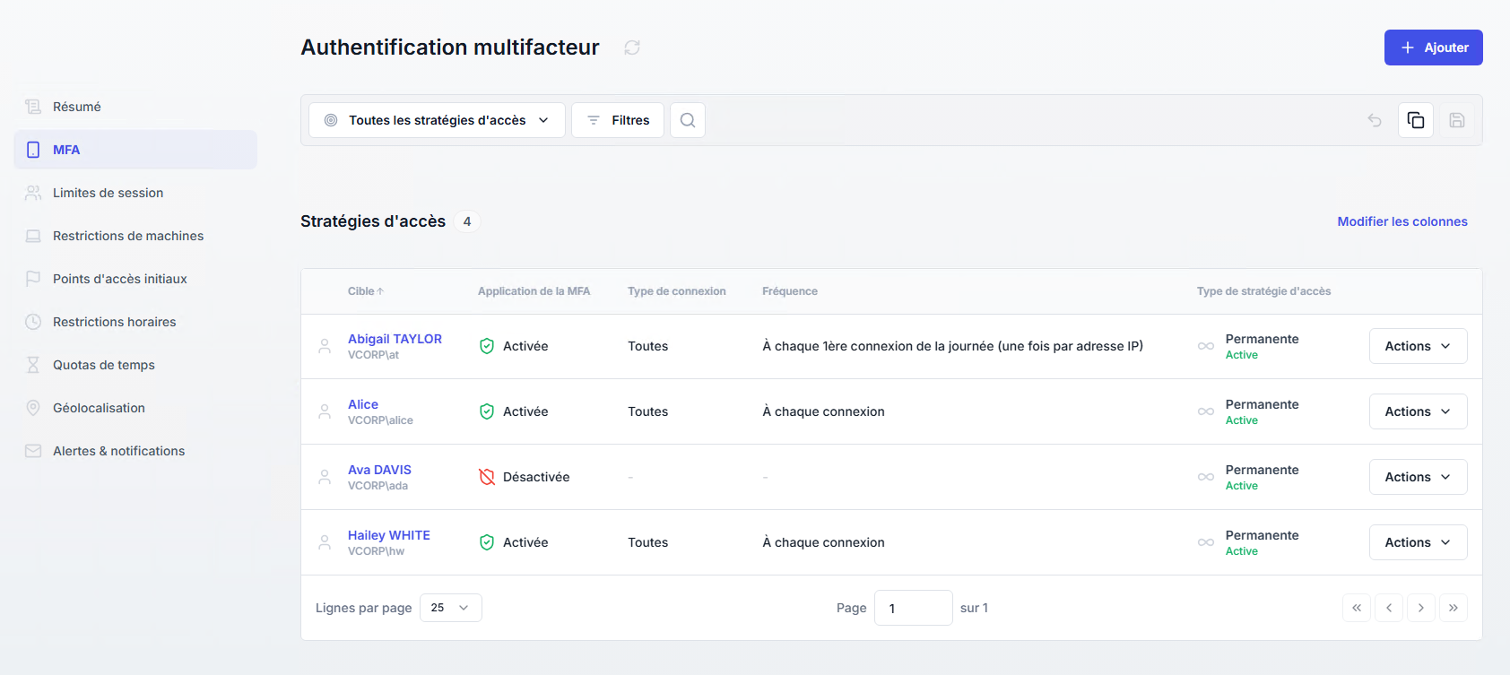Screen dimensions: 1510x675
Task: Open Alice user link
Action: (363, 404)
